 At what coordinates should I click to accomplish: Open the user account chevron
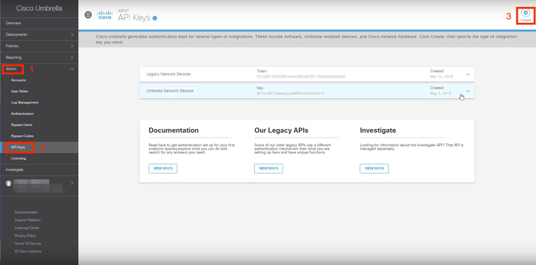tap(72, 183)
